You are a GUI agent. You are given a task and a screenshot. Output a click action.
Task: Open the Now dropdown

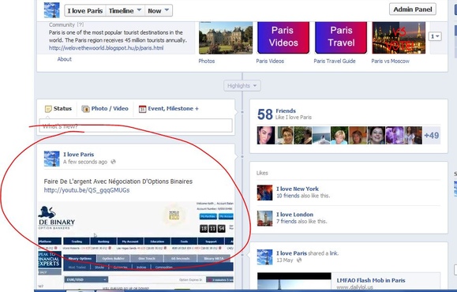159,11
